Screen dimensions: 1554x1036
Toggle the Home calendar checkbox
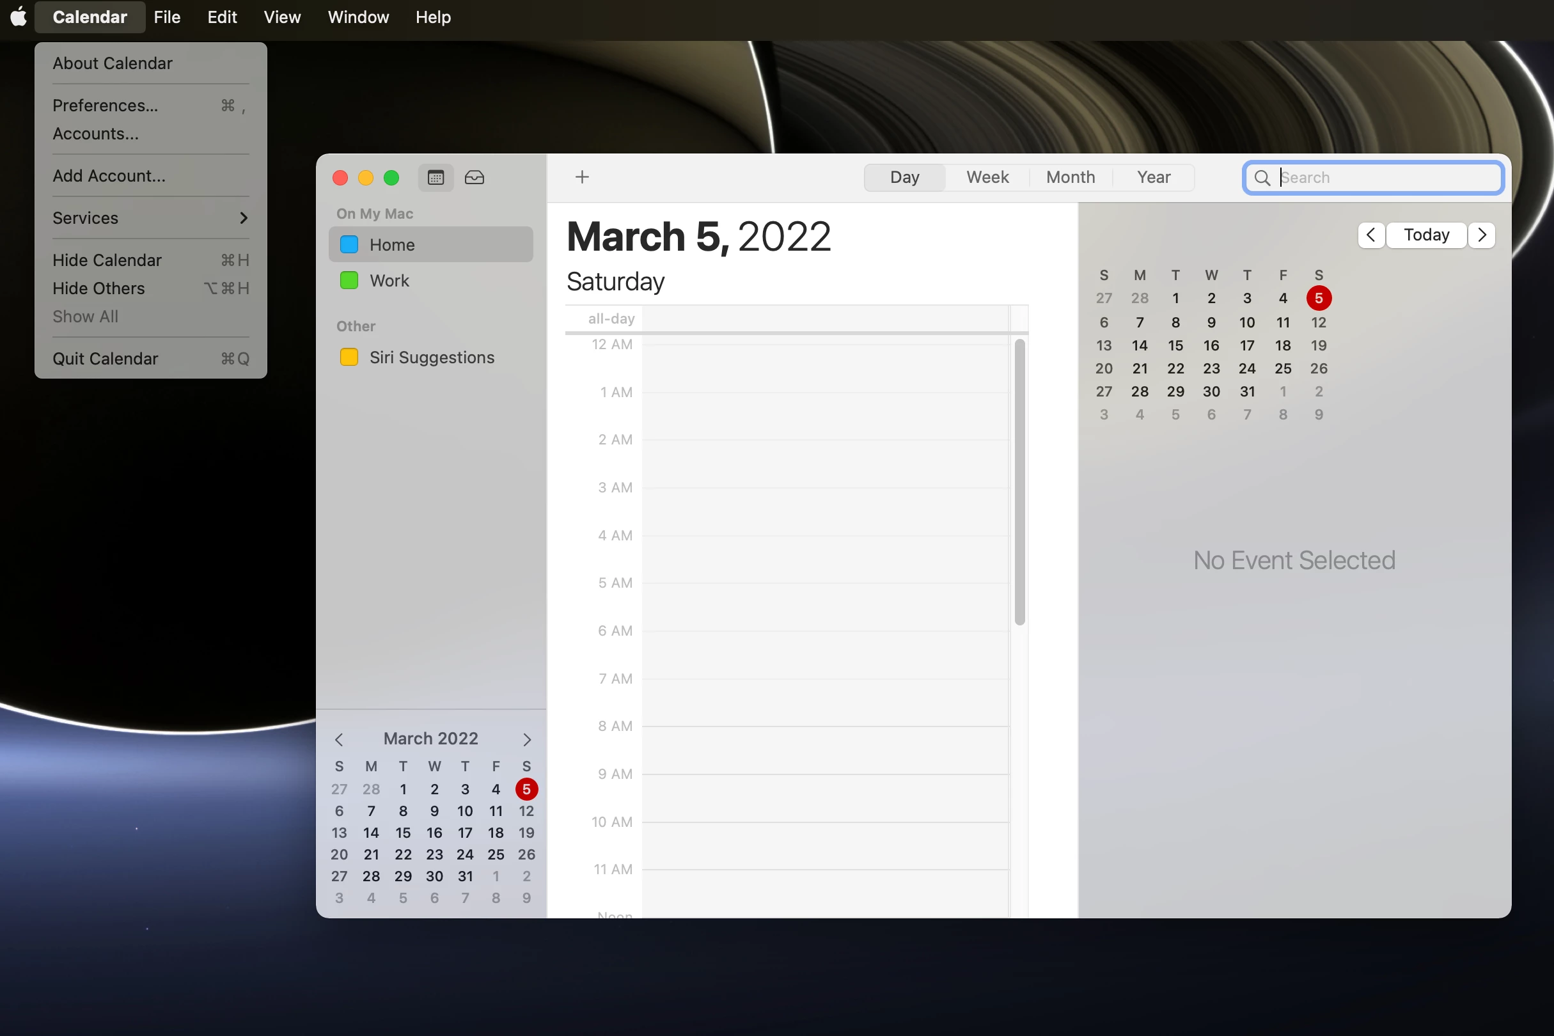tap(349, 244)
